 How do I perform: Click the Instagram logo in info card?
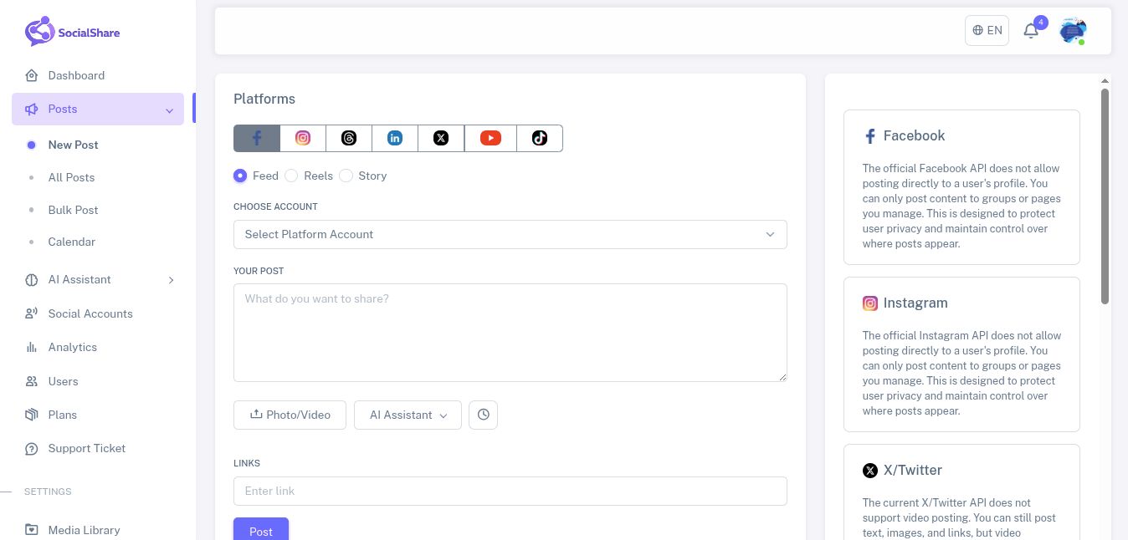coord(870,303)
